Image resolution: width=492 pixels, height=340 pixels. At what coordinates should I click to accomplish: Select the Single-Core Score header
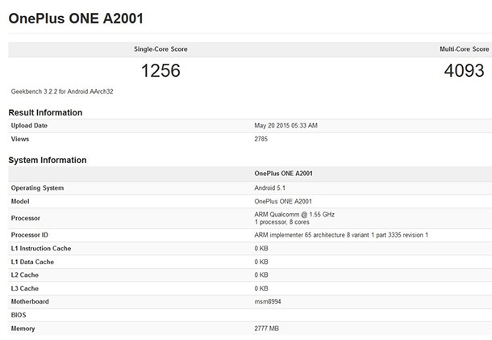click(161, 49)
